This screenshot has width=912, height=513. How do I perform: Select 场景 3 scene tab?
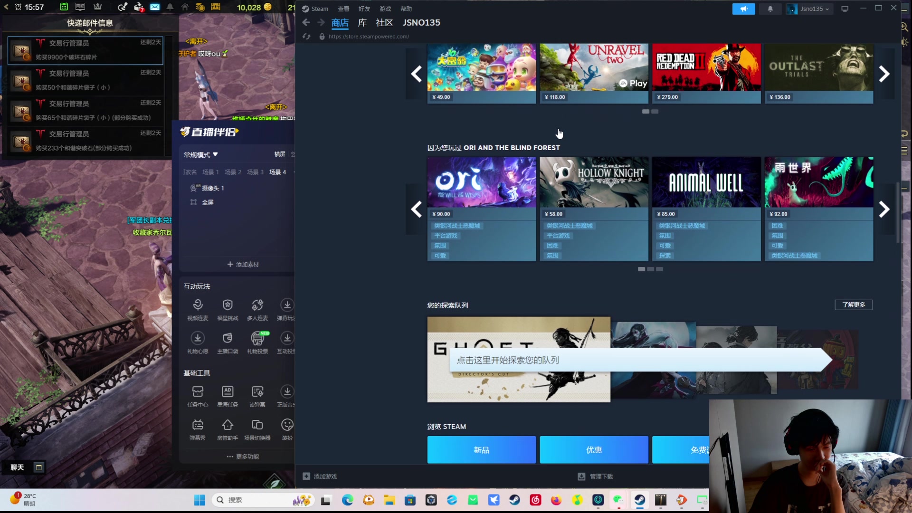(255, 172)
